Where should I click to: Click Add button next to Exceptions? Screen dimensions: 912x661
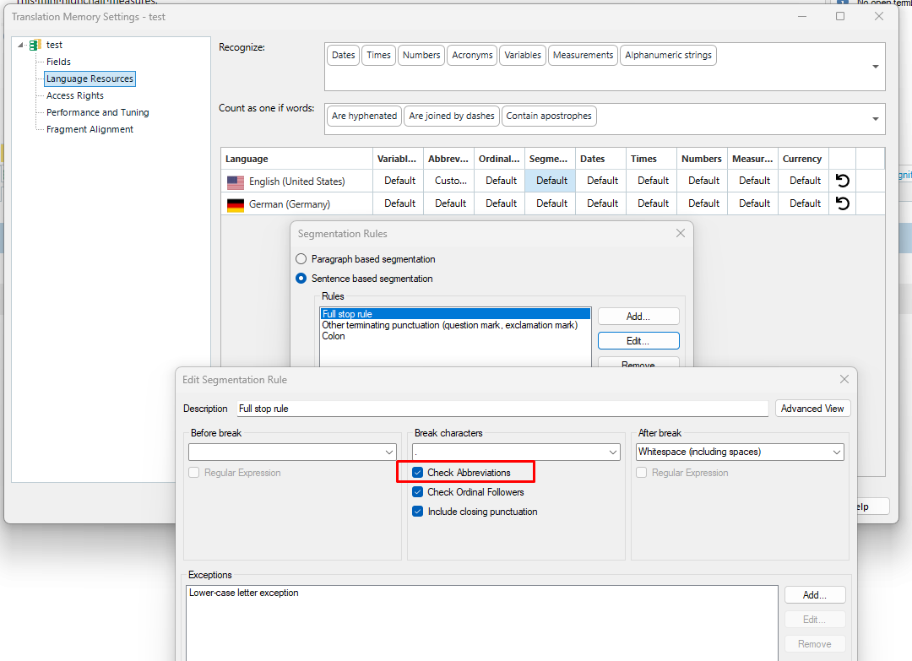[815, 594]
